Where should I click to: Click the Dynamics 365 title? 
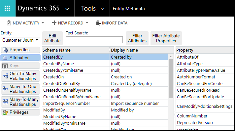39,8
